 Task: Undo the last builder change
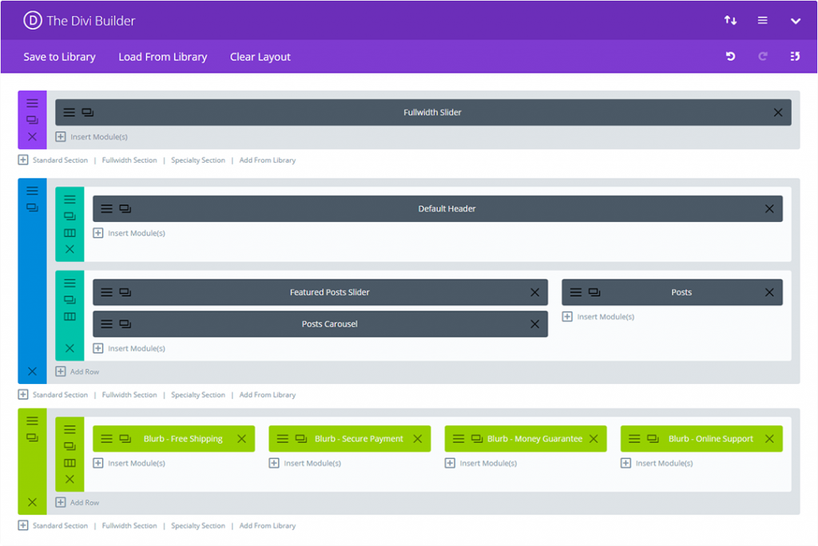coord(729,57)
